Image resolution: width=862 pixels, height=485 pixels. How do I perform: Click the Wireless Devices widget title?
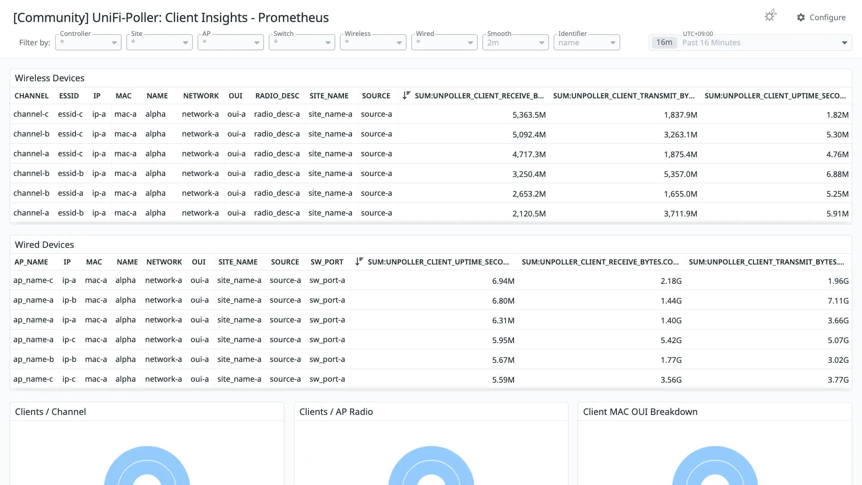click(x=49, y=78)
